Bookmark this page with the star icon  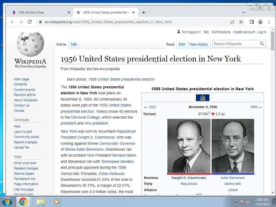(241, 22)
